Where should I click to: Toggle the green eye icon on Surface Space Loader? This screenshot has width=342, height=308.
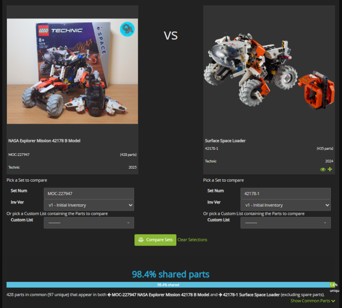323,169
